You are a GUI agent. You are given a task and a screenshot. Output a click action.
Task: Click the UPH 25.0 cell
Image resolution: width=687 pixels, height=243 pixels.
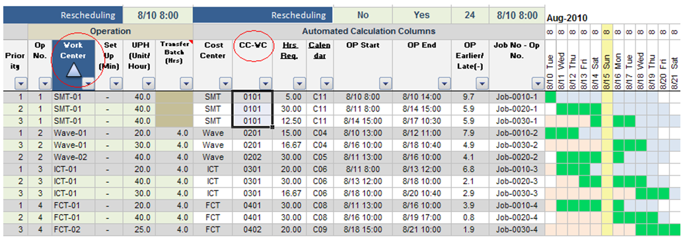139,229
